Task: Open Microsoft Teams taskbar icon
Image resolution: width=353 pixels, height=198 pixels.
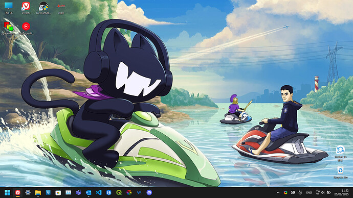Action: coord(78,192)
